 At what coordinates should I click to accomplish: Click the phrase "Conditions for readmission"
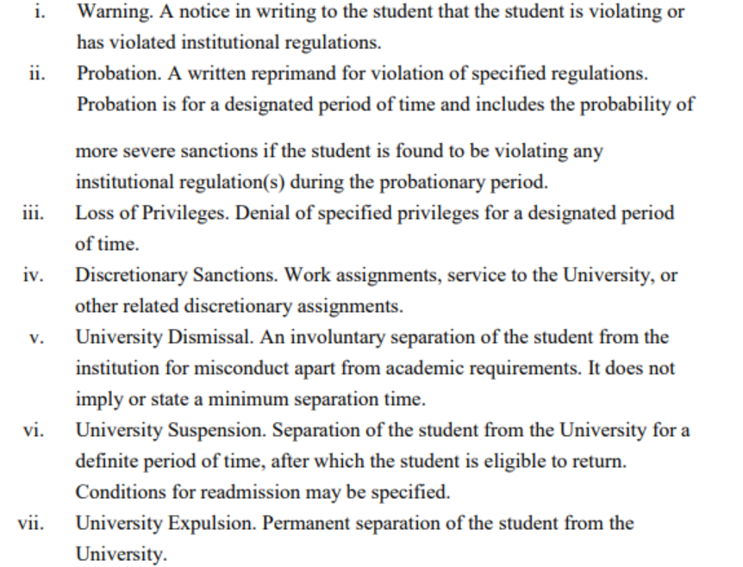[168, 492]
